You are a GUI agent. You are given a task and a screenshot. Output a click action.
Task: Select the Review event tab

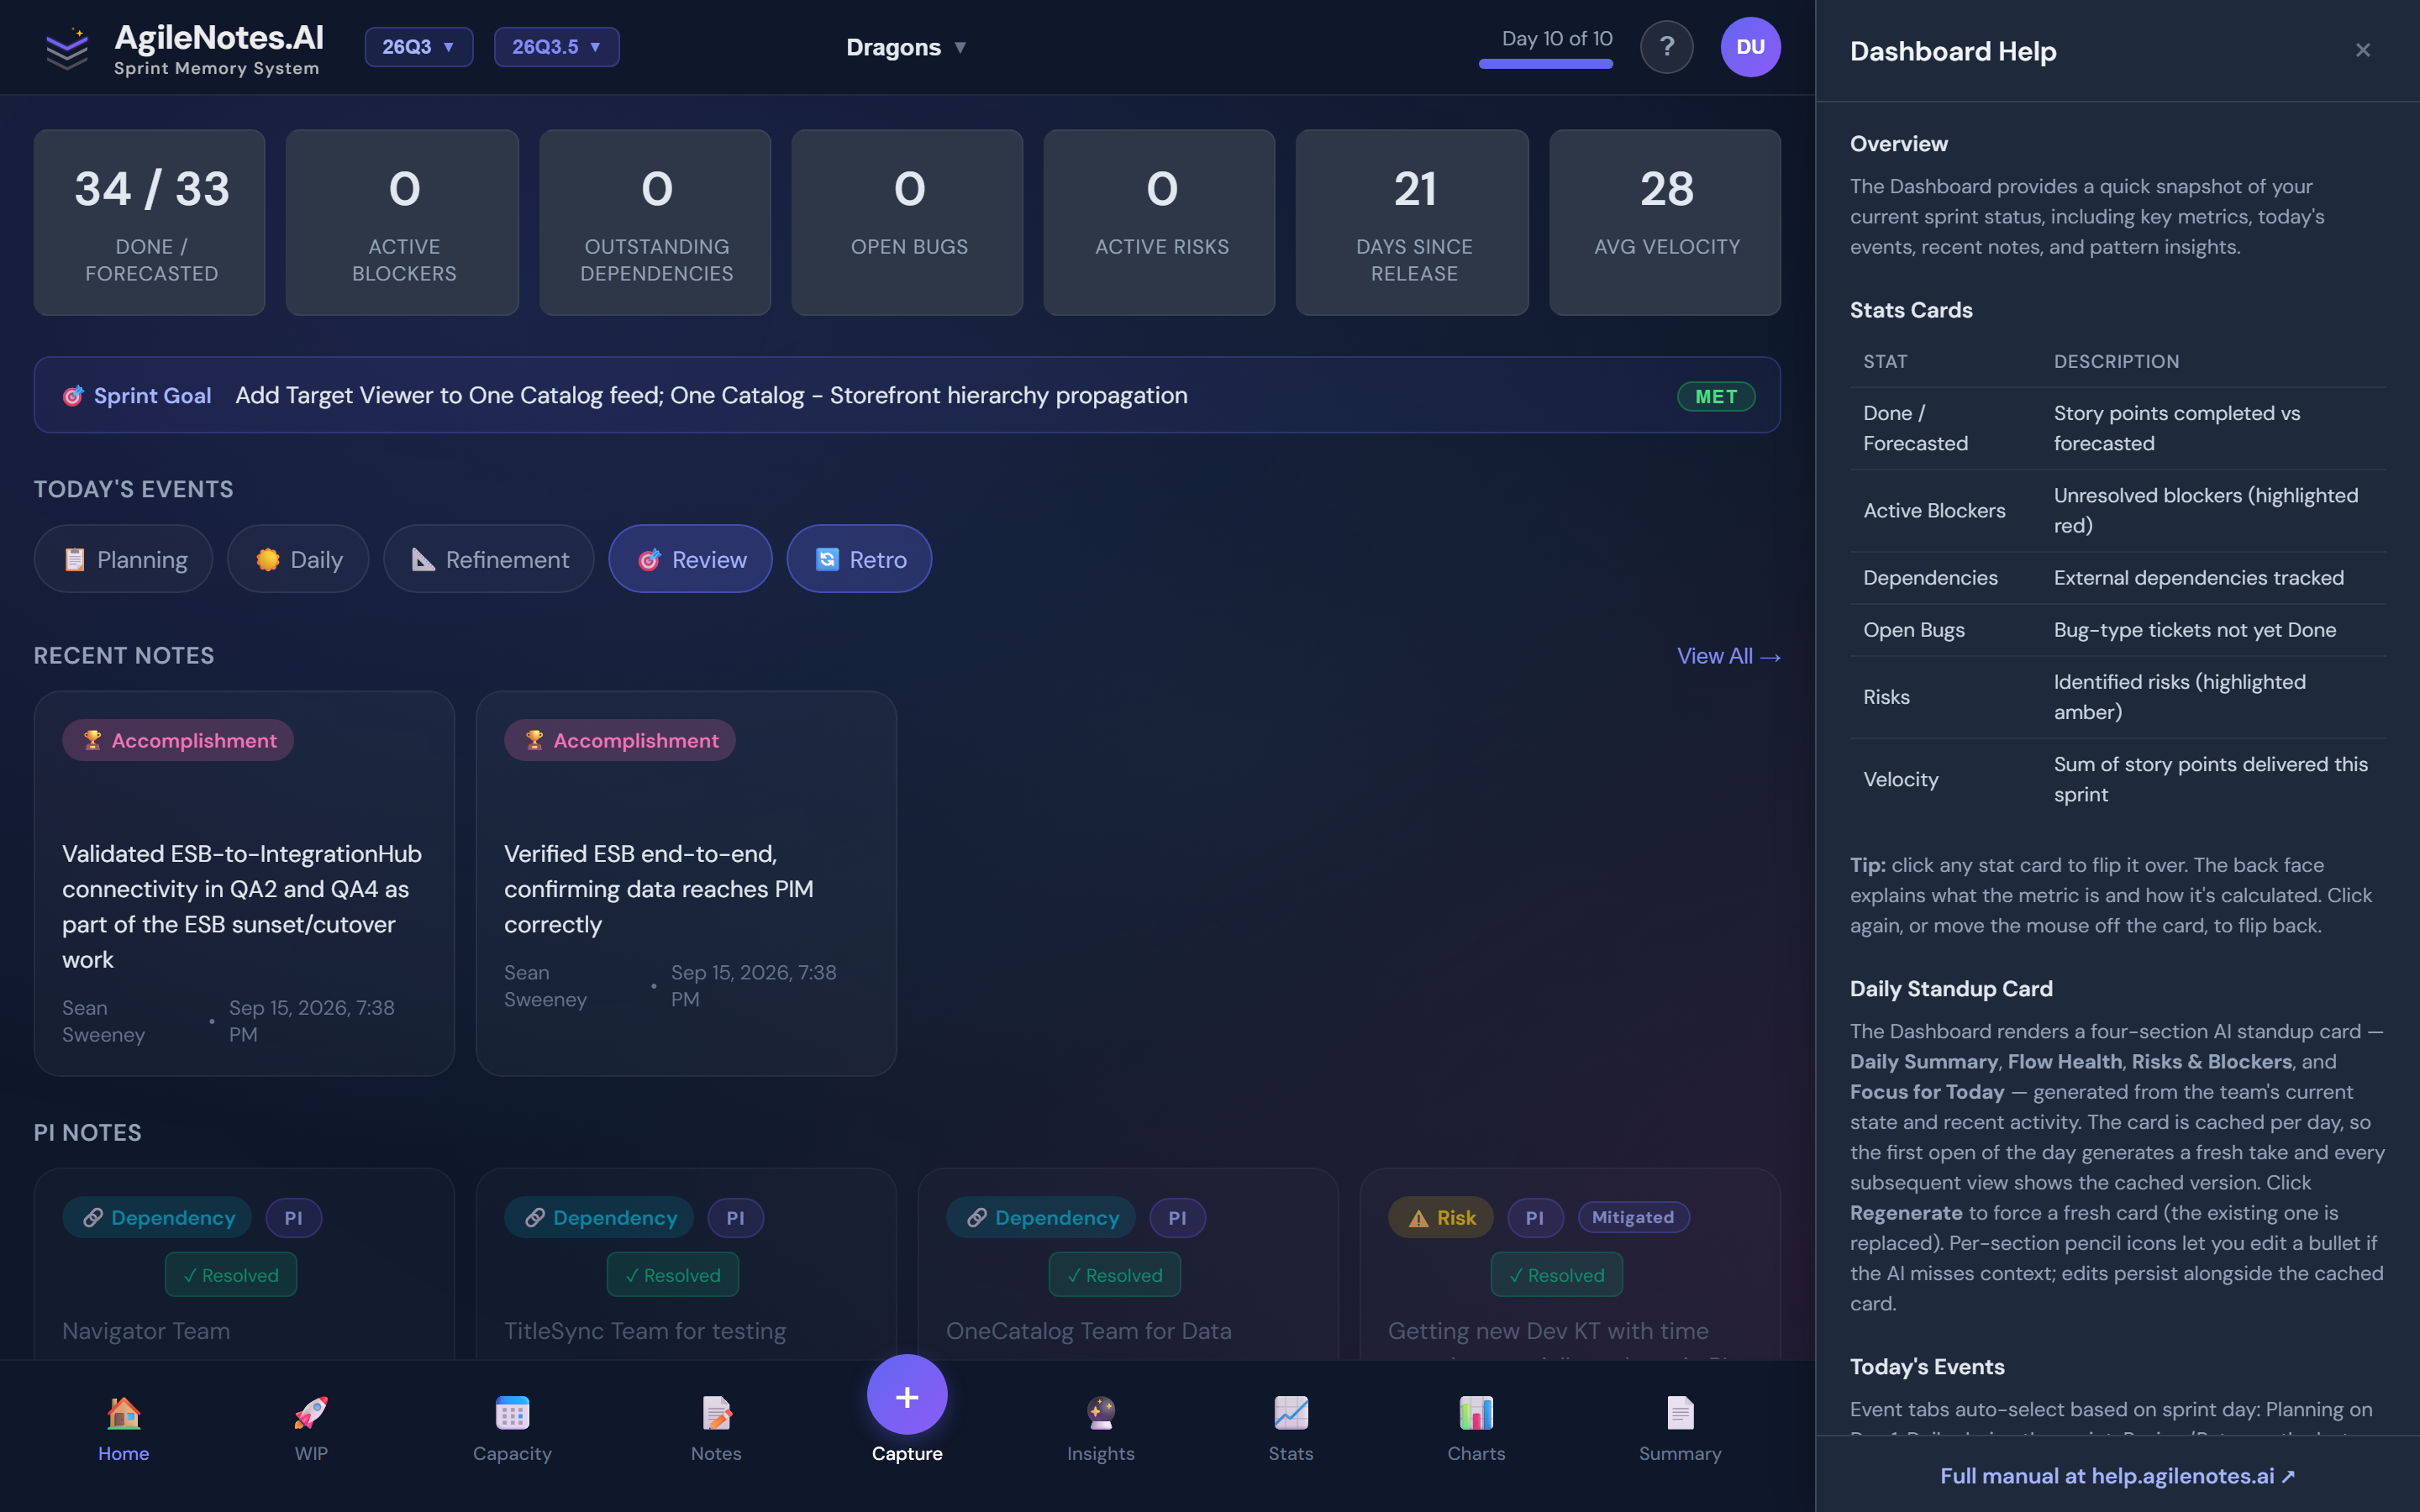coord(691,559)
